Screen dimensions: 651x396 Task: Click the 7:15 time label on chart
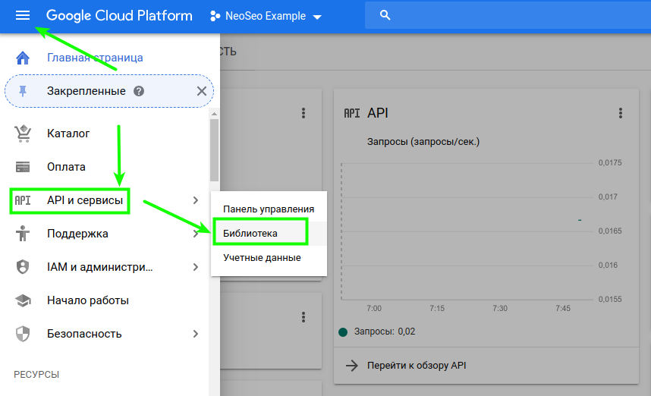pos(437,309)
